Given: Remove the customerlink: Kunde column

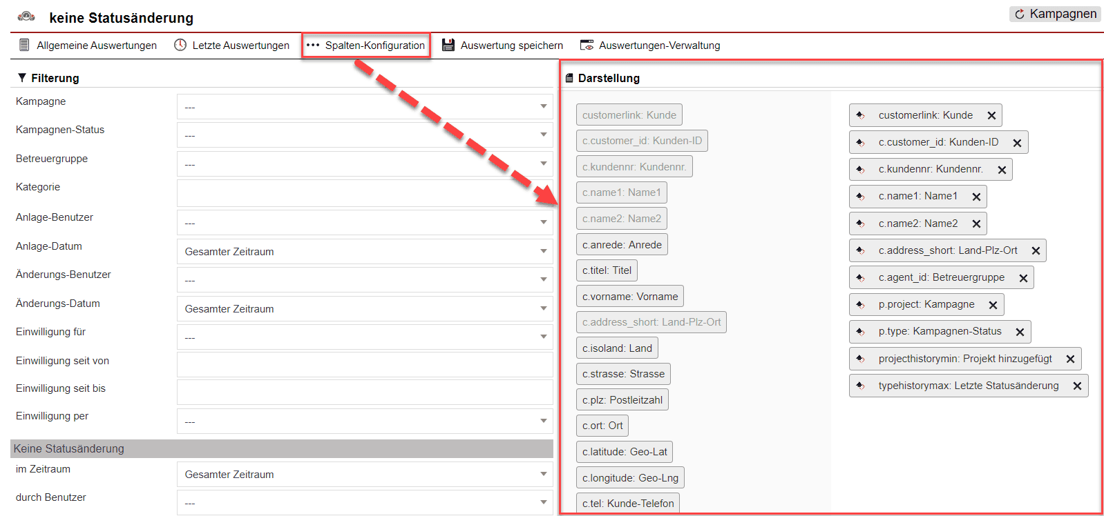Looking at the screenshot, I should pos(991,116).
